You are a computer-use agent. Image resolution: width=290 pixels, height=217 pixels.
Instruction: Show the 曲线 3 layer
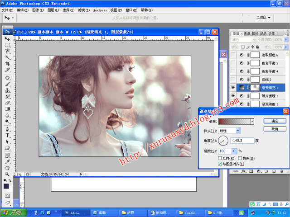coord(233,80)
